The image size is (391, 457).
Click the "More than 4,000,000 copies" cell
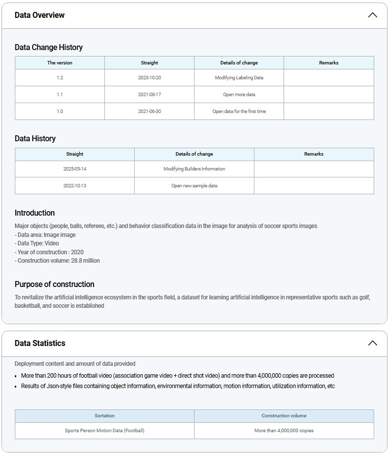[x=284, y=431]
